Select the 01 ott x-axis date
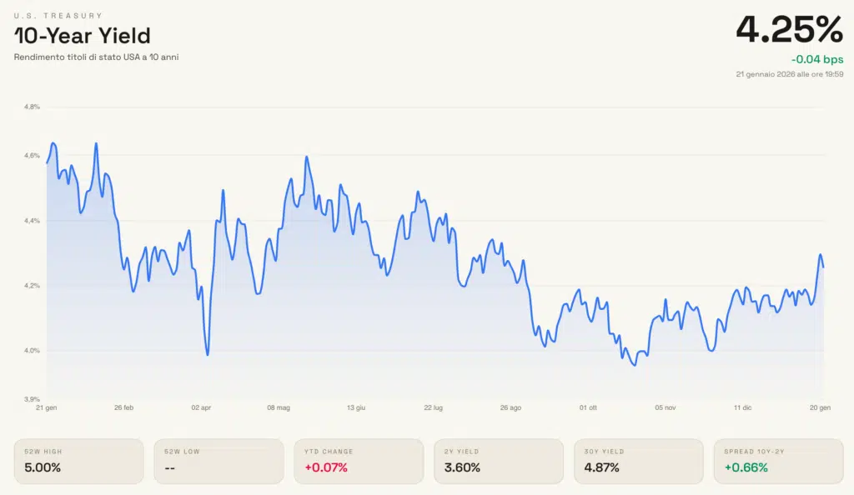 click(588, 407)
